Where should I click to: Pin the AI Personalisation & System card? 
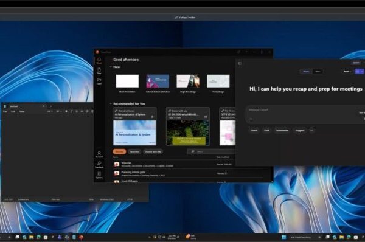click(x=152, y=117)
